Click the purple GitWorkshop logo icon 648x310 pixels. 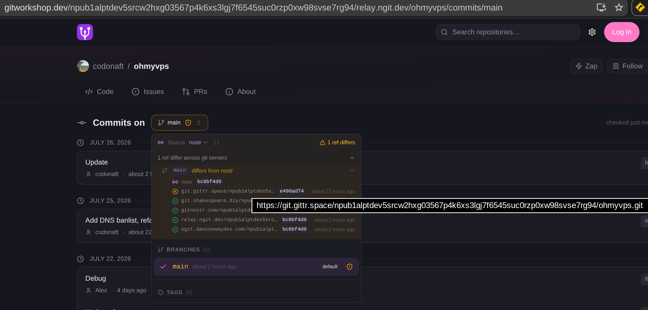pyautogui.click(x=85, y=32)
